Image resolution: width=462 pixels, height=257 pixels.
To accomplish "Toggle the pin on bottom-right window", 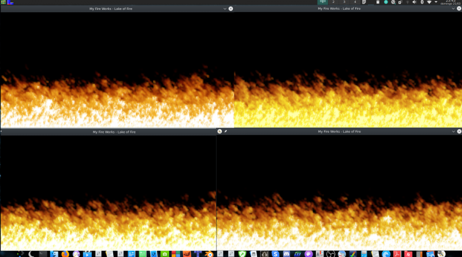I will pyautogui.click(x=225, y=132).
